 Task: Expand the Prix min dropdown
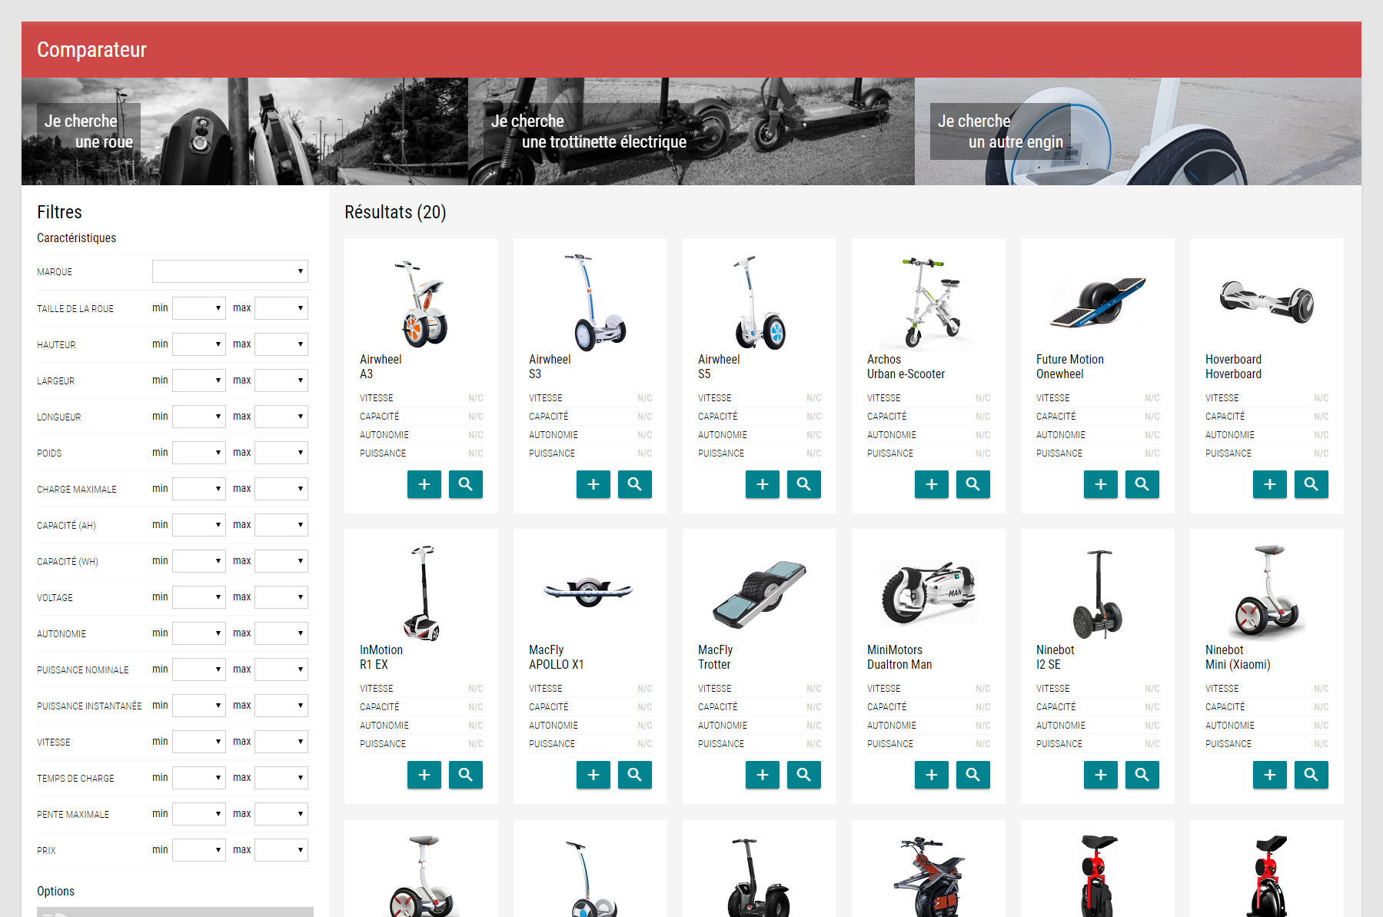[x=199, y=850]
